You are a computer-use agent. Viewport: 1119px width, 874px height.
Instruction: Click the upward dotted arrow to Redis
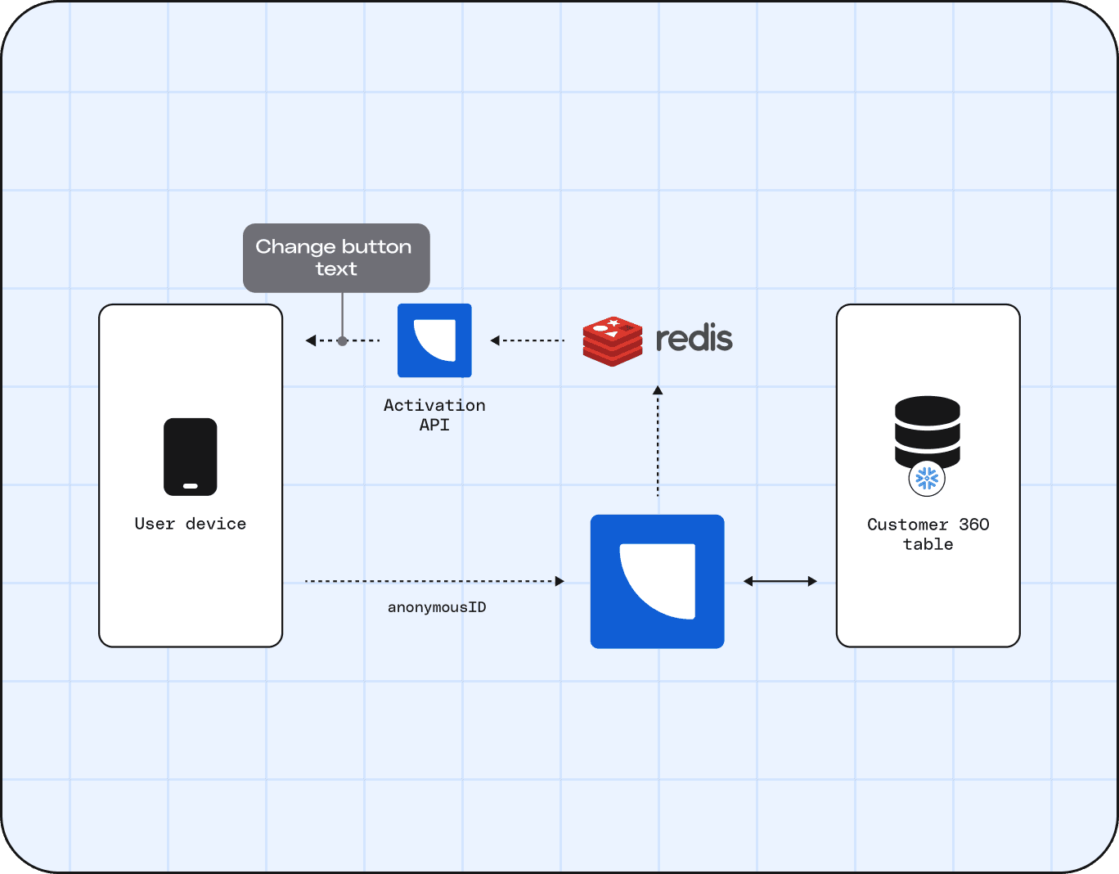pyautogui.click(x=658, y=442)
